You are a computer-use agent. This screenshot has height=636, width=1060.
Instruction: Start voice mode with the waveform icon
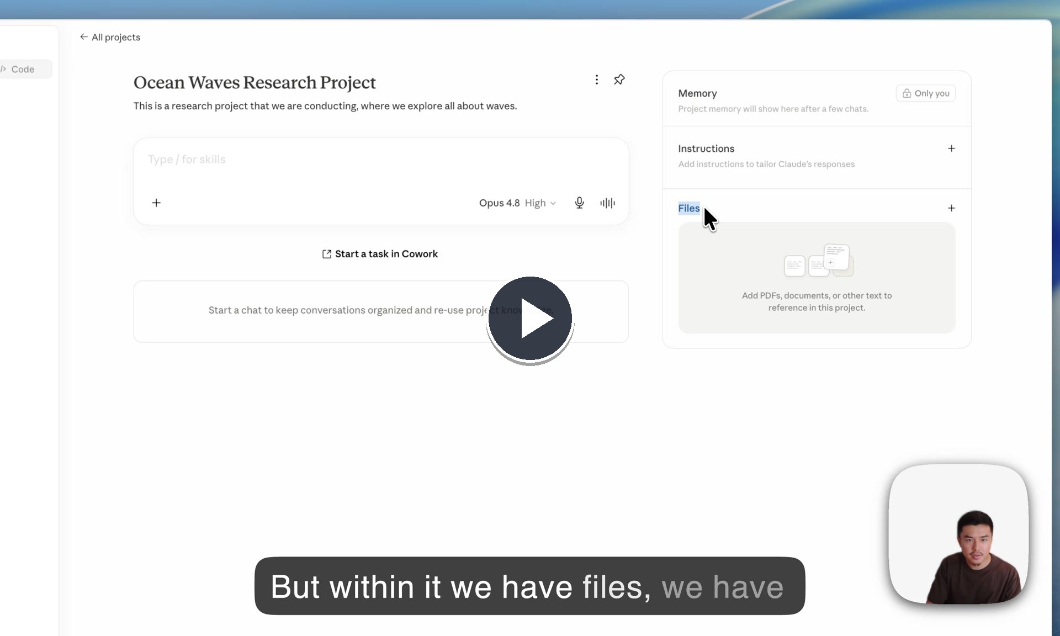point(607,203)
